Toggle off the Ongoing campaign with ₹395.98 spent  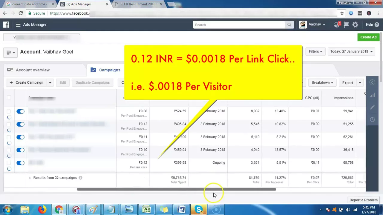click(x=20, y=163)
